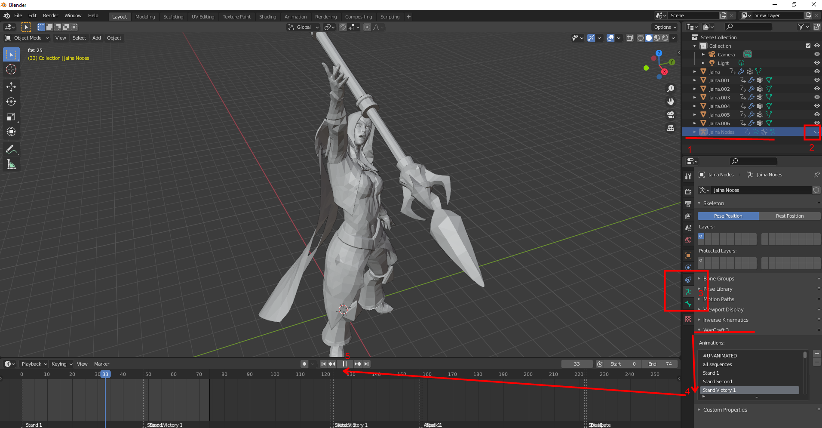
Task: Expand the Custom Properties panel
Action: coord(725,410)
